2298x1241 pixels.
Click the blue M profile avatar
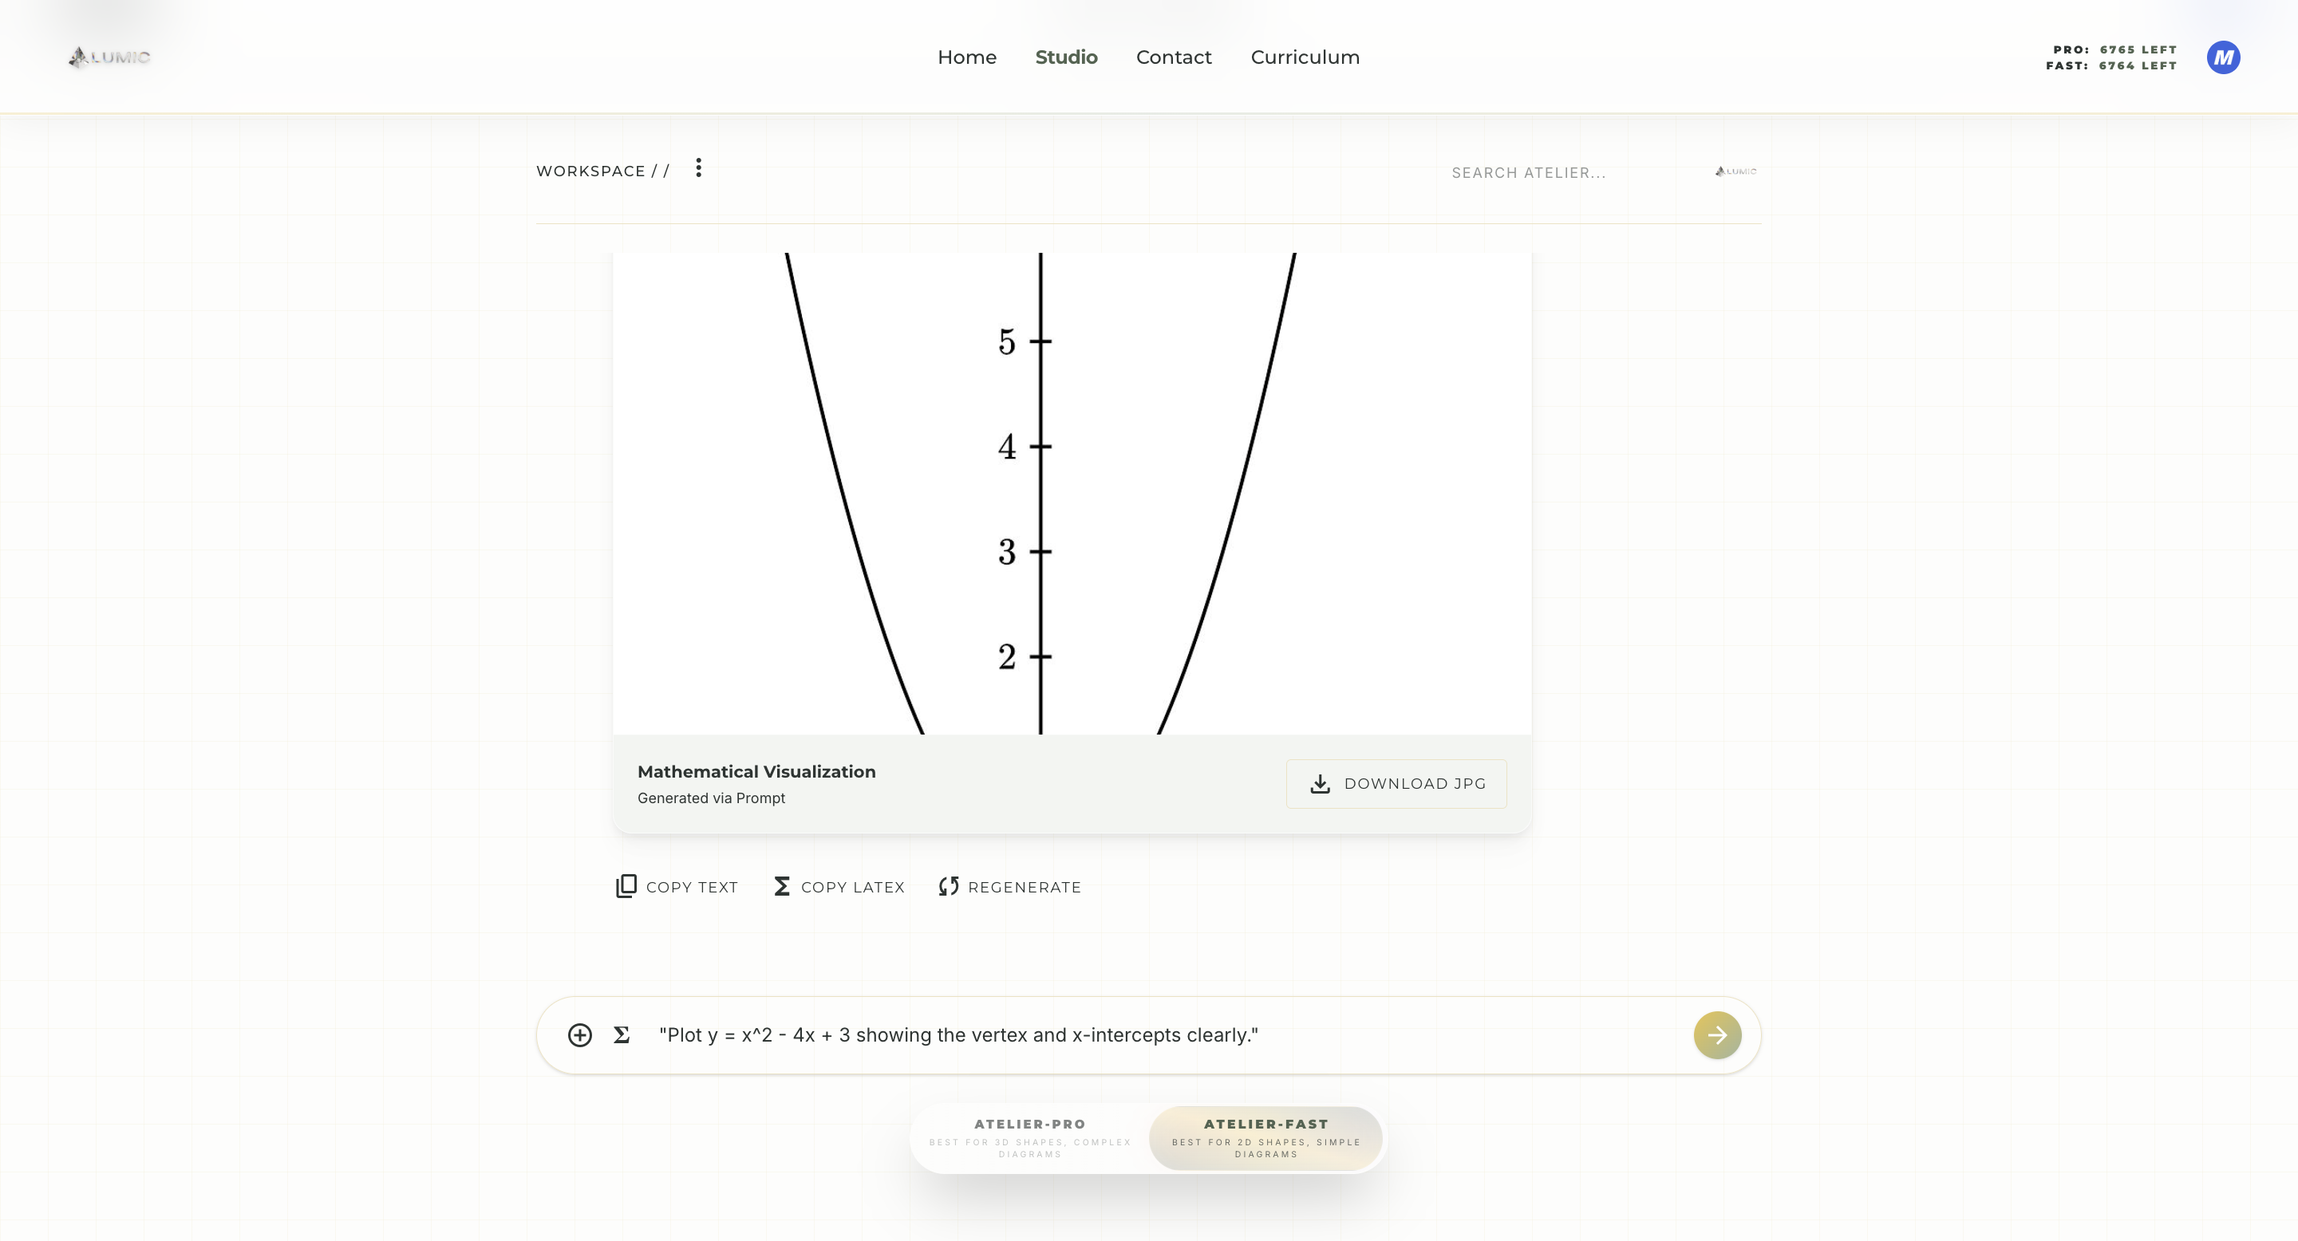2223,57
